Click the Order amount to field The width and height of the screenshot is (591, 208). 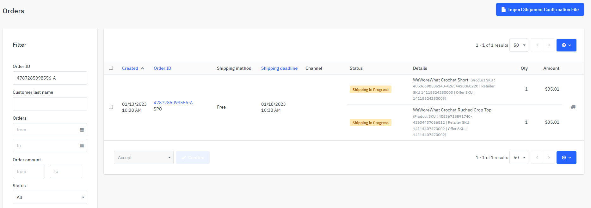[x=66, y=171]
